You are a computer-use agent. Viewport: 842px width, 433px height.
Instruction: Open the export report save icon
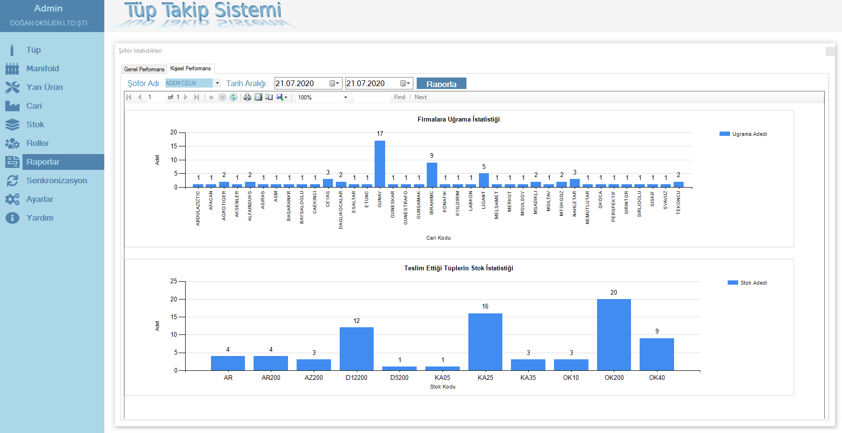point(281,97)
